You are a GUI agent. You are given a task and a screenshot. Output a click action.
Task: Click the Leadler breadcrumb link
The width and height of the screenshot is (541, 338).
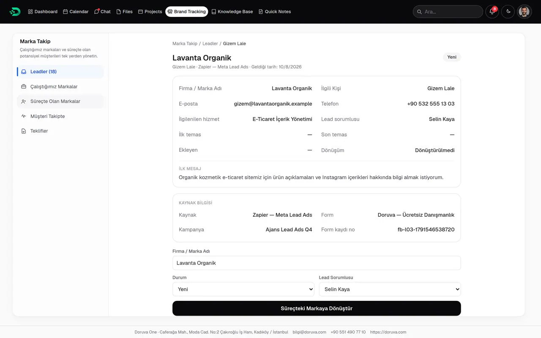210,44
